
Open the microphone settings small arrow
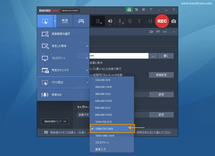point(120,25)
